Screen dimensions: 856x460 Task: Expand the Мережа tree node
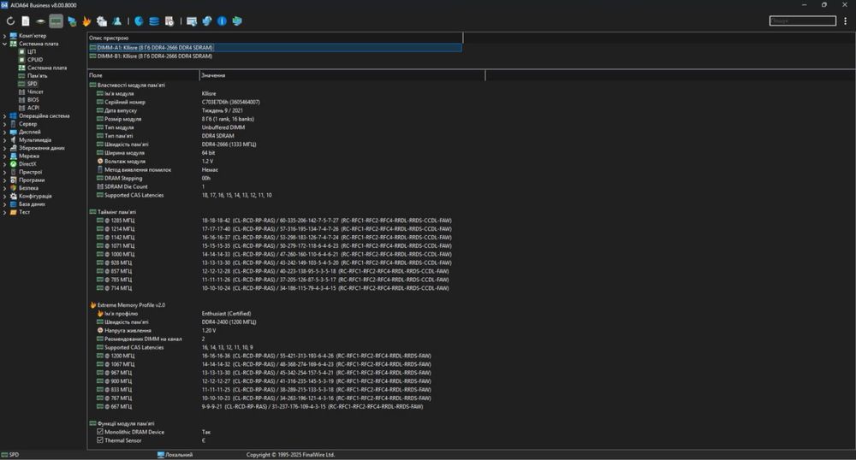(x=5, y=156)
